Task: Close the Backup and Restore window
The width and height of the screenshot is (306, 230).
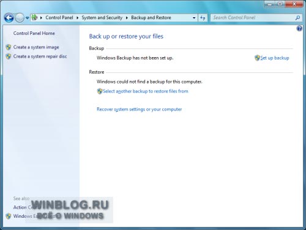Action: [x=294, y=4]
